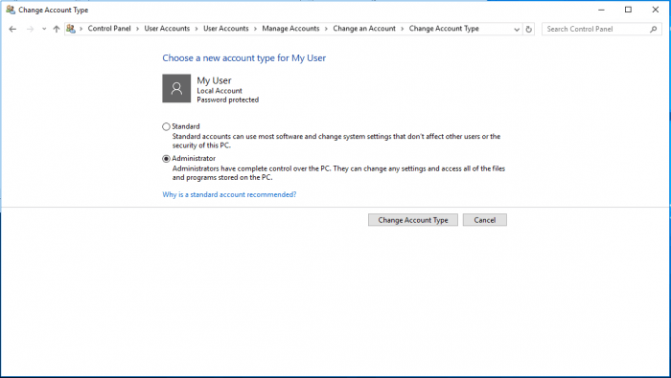Minimize the Change Account Type window

pyautogui.click(x=601, y=10)
